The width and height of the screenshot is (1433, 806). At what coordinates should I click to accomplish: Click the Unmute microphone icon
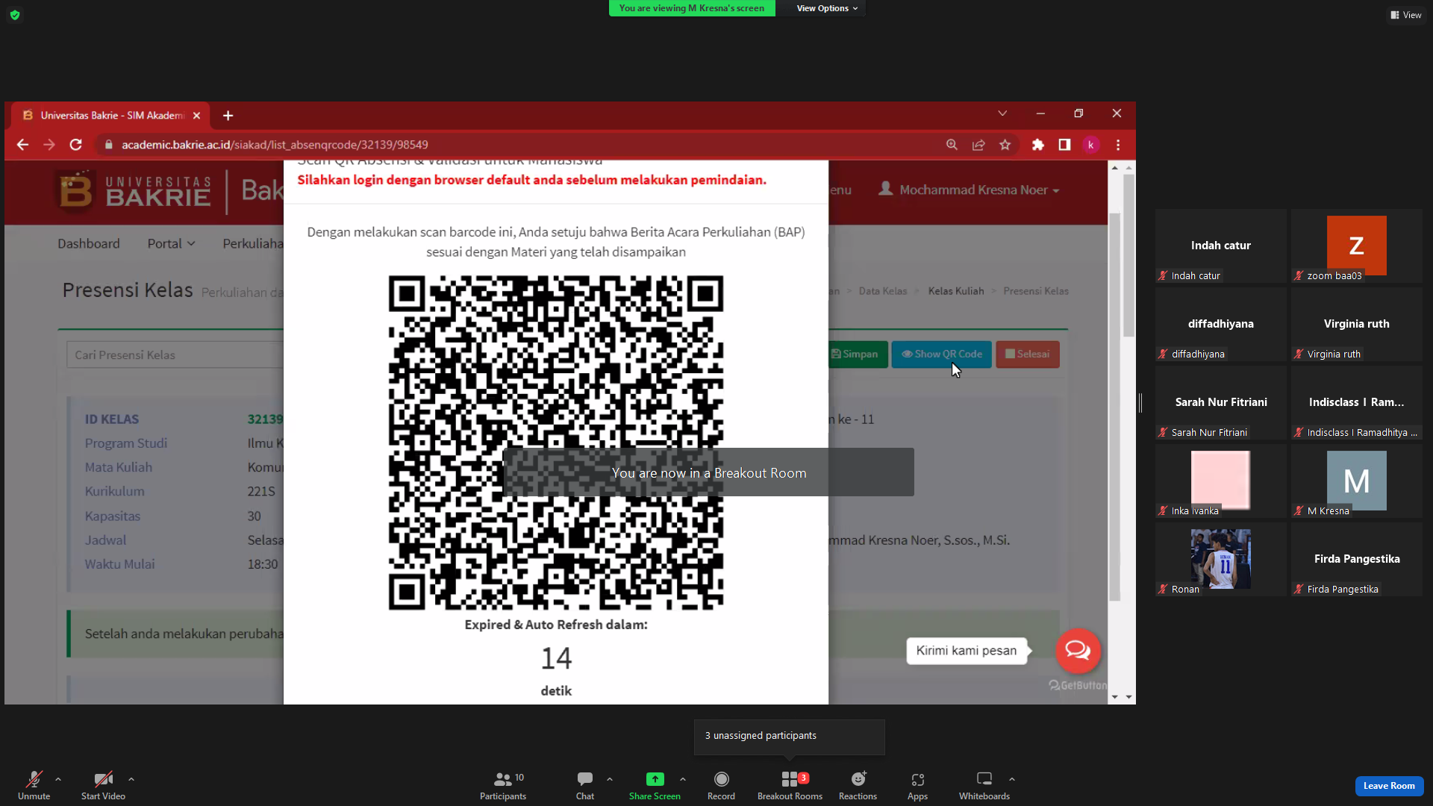[x=34, y=779]
